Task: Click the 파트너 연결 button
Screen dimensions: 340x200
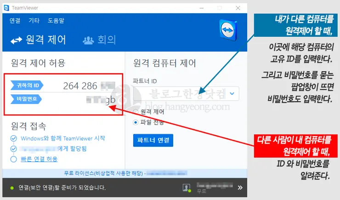Action: tap(153, 140)
